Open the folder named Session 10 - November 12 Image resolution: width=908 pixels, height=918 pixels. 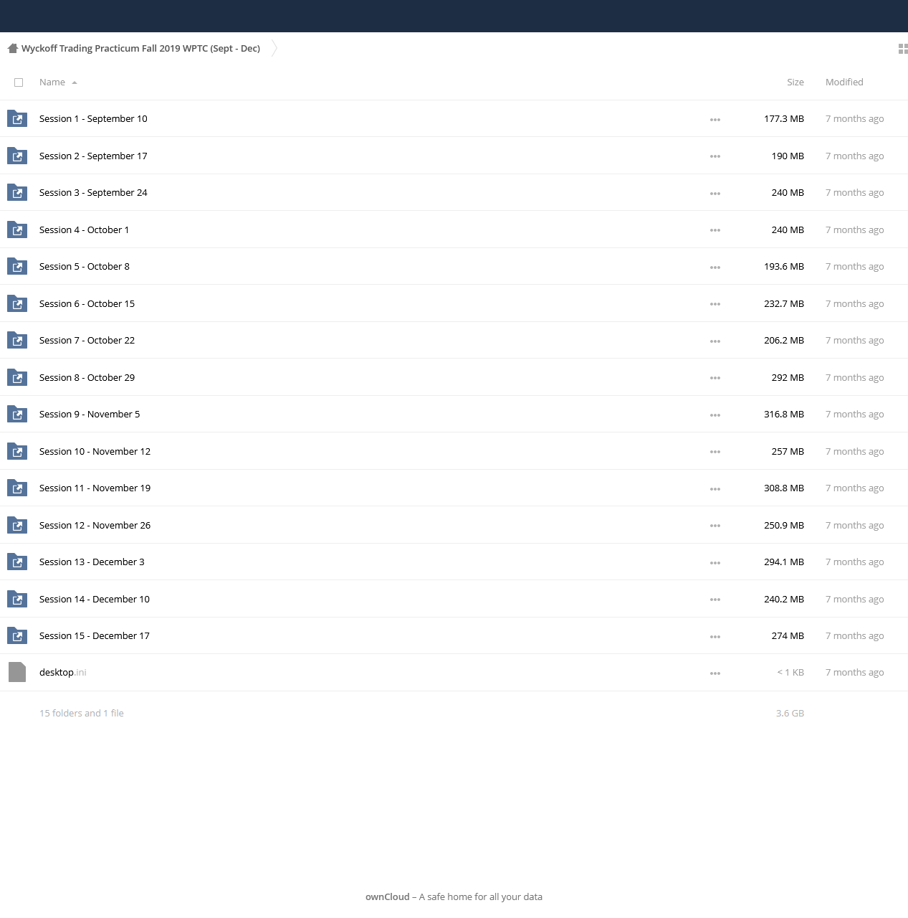[95, 451]
